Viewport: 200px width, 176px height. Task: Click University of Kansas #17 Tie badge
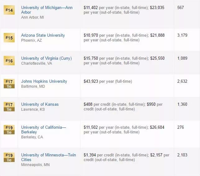pyautogui.click(x=9, y=107)
